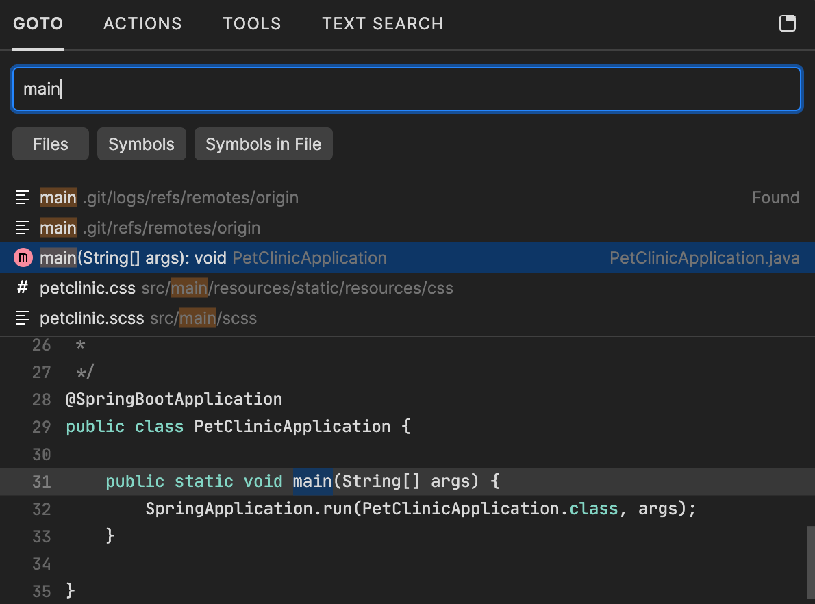Screen dimensions: 815x604
Task: Click the method icon beside main(String[] args)
Action: click(22, 257)
